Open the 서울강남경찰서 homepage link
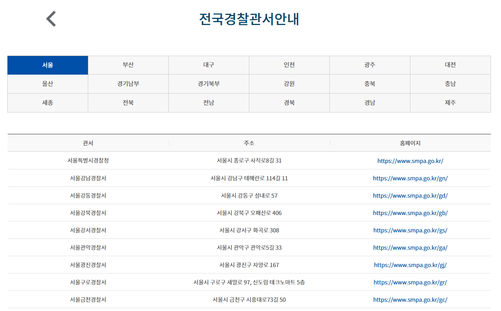This screenshot has width=501, height=311. (410, 178)
